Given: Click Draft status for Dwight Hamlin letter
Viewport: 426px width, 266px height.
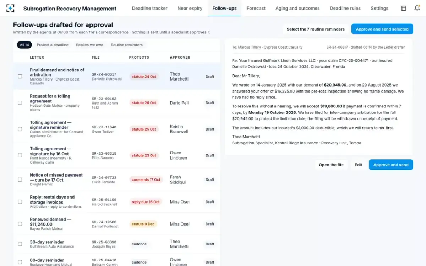Looking at the screenshot, I should [x=210, y=179].
